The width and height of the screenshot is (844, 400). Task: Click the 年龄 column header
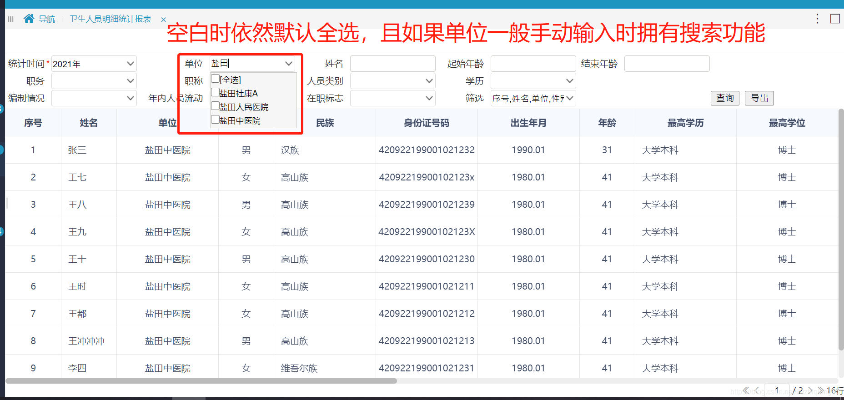point(607,123)
